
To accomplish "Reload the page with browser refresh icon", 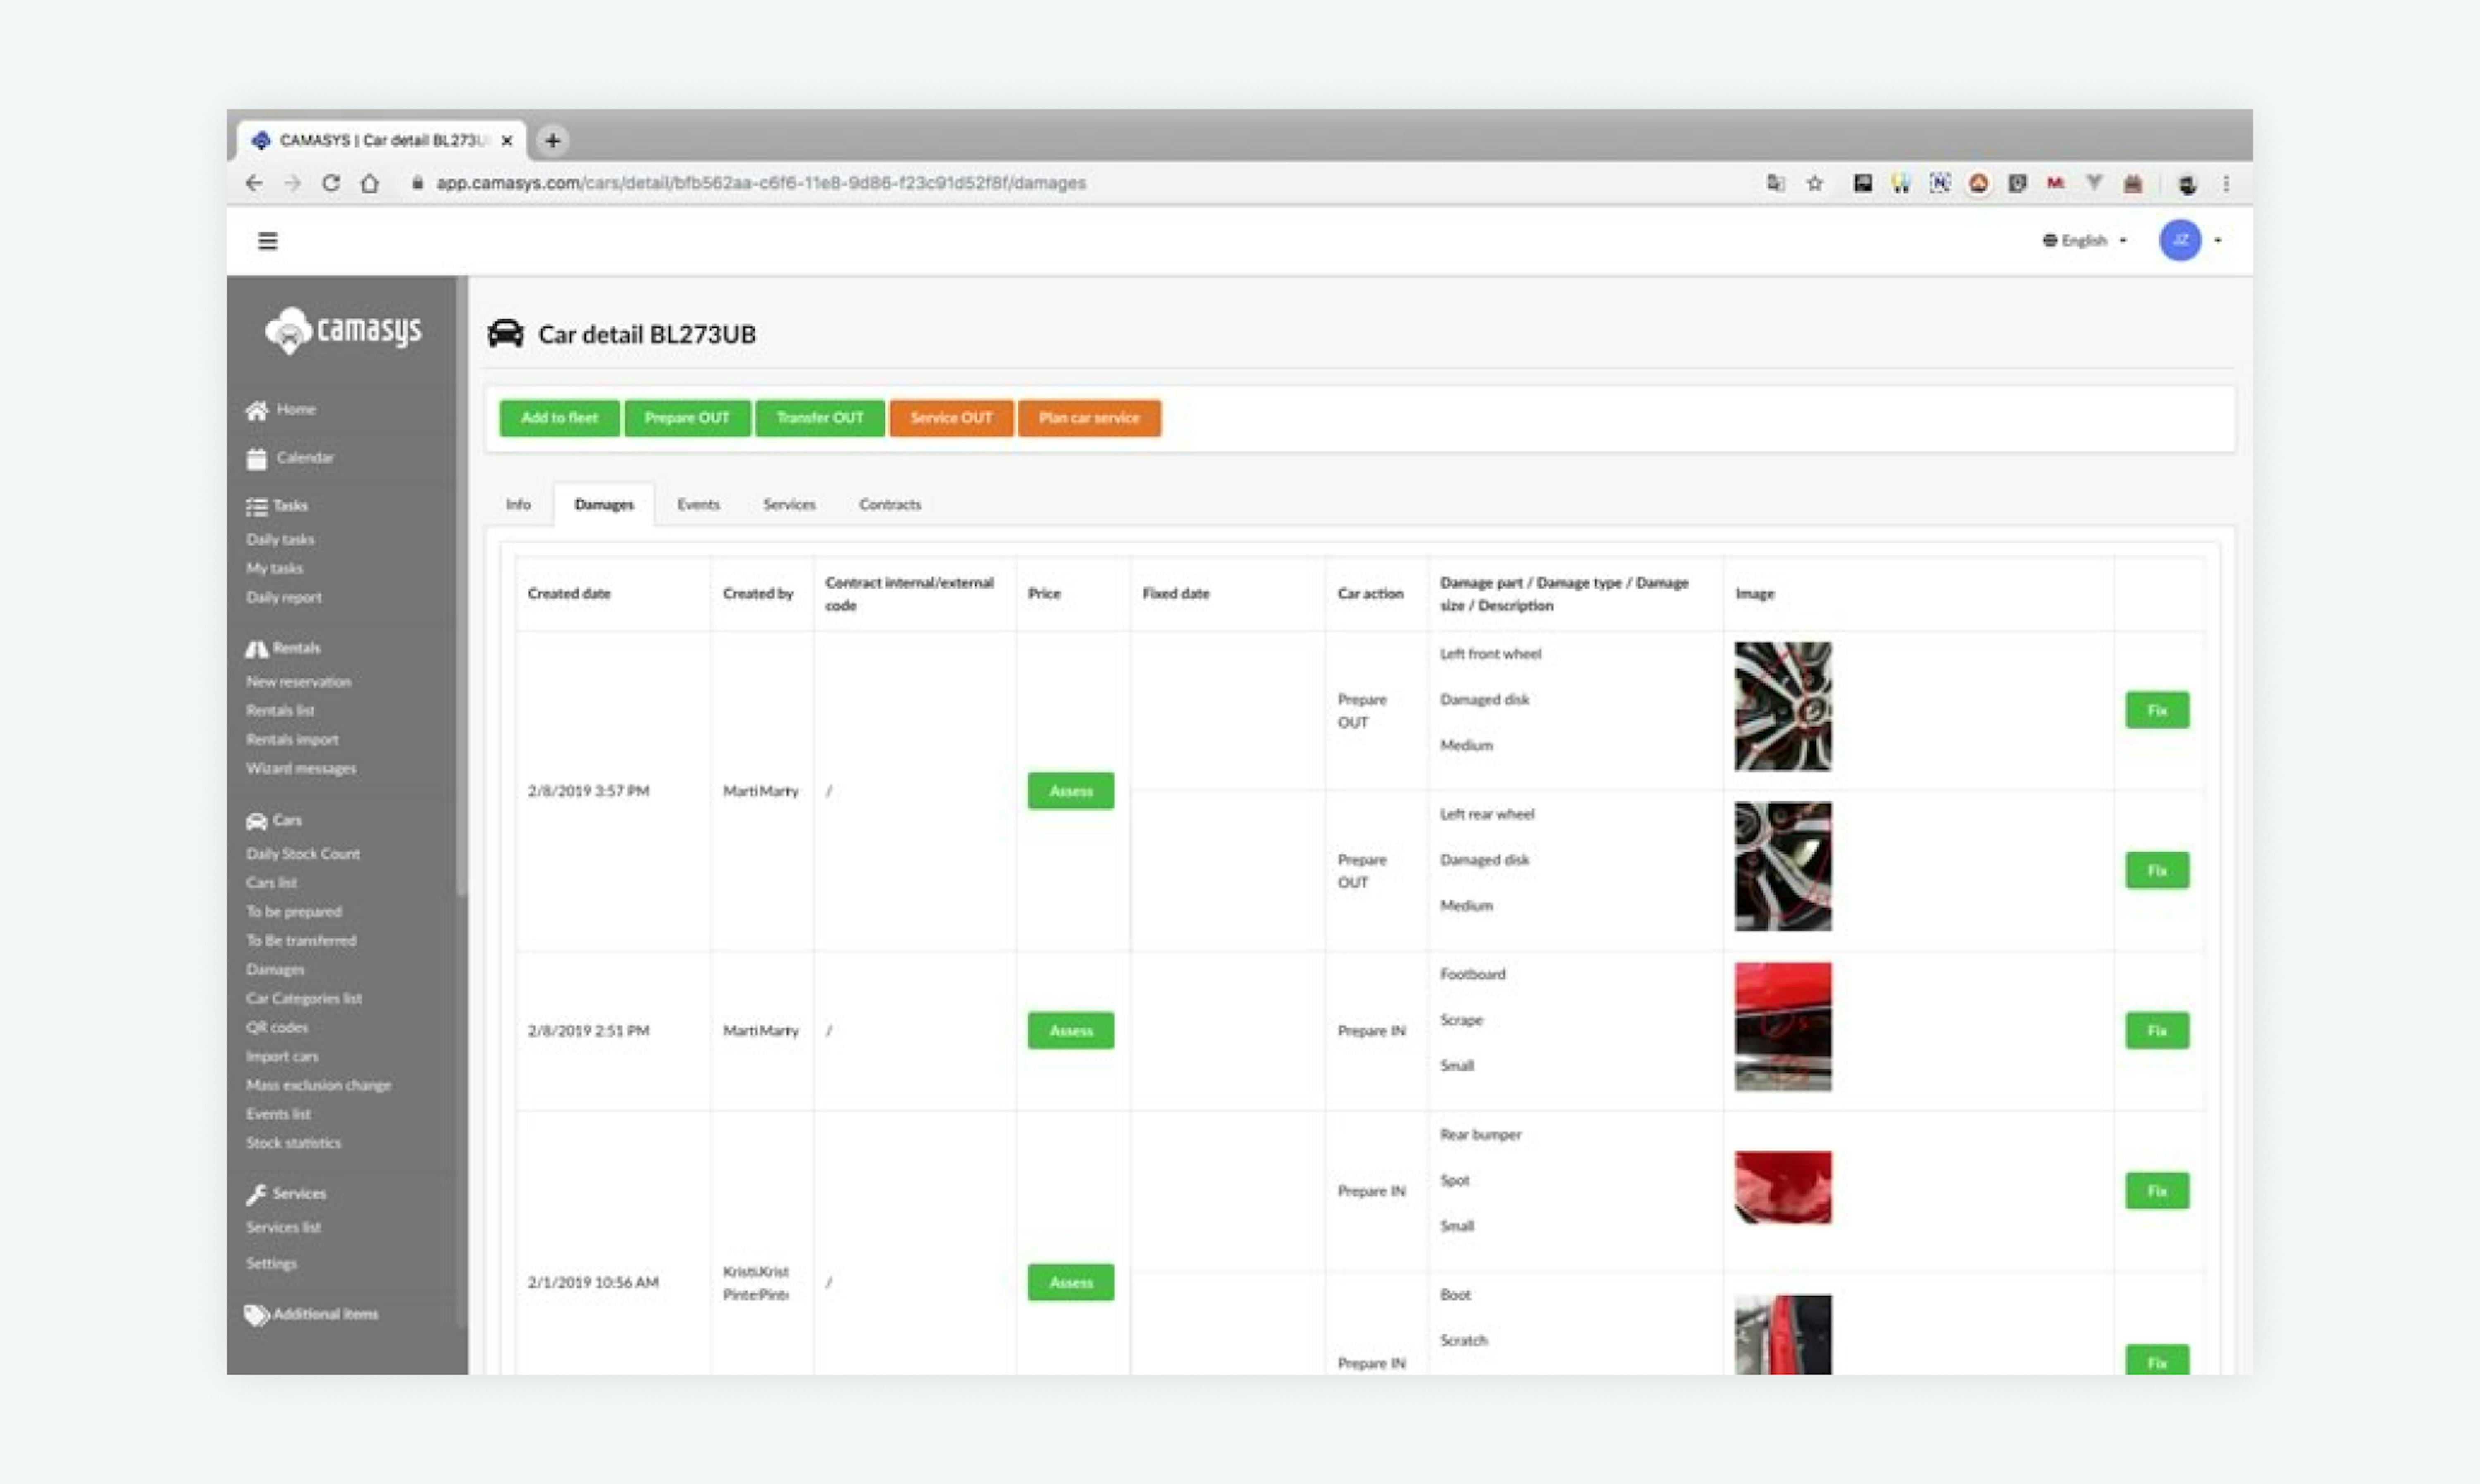I will (331, 183).
